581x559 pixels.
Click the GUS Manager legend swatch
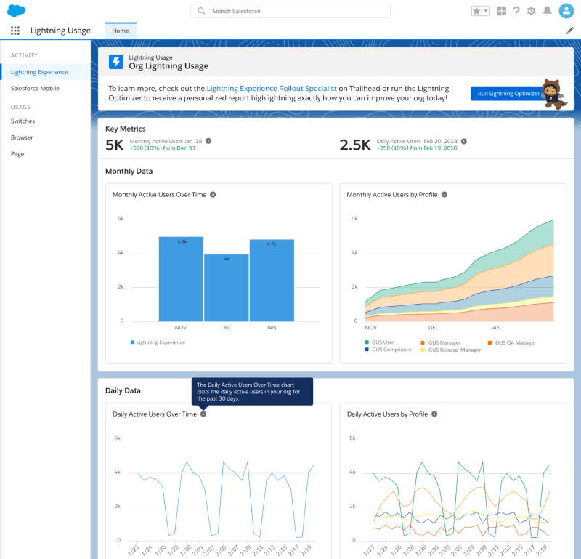coord(423,342)
